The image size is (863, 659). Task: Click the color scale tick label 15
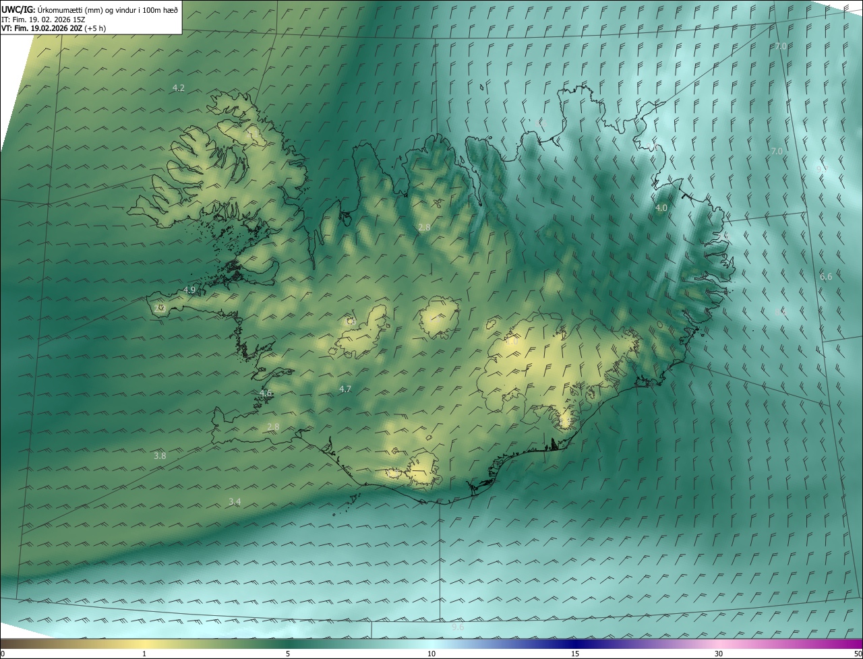575,654
